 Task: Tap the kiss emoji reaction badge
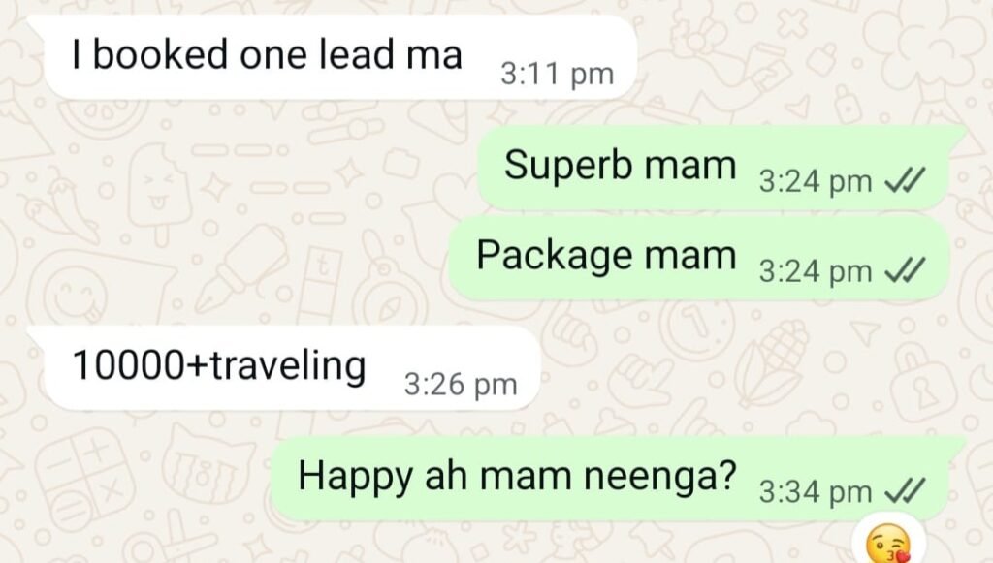pyautogui.click(x=888, y=544)
